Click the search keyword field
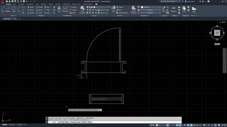Screen dimensions: 227x127 tap(171, 1)
